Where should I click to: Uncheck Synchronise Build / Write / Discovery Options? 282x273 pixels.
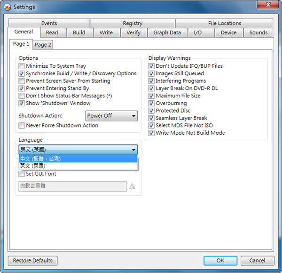(22, 73)
